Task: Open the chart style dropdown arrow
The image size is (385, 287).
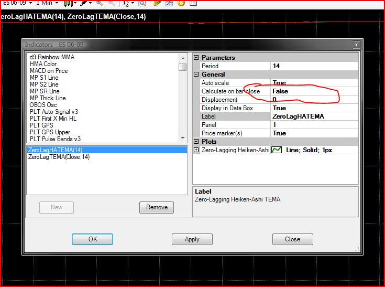Action: [75, 3]
